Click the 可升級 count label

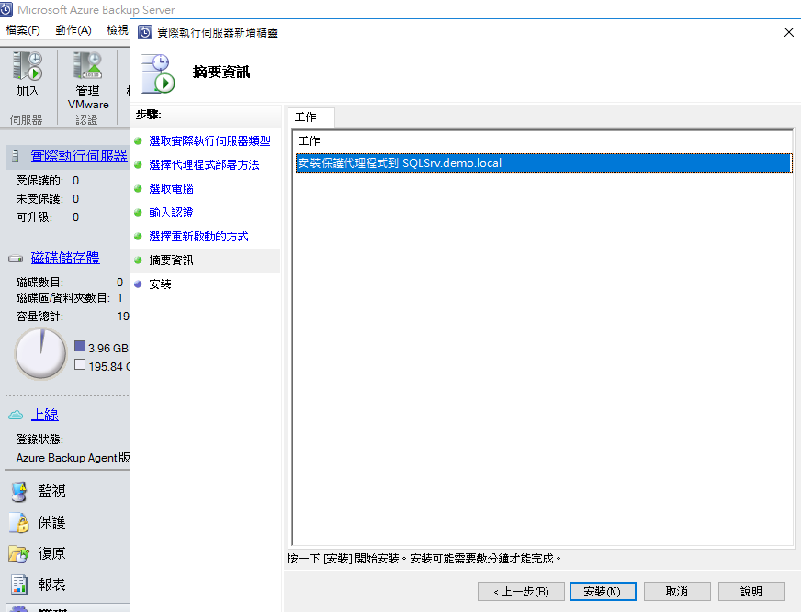(34, 217)
